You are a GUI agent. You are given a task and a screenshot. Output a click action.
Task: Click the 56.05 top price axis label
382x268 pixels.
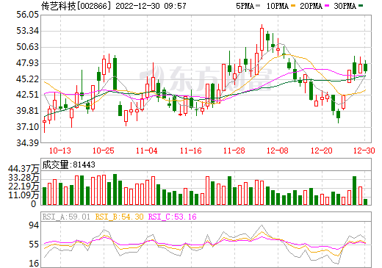tap(27, 15)
